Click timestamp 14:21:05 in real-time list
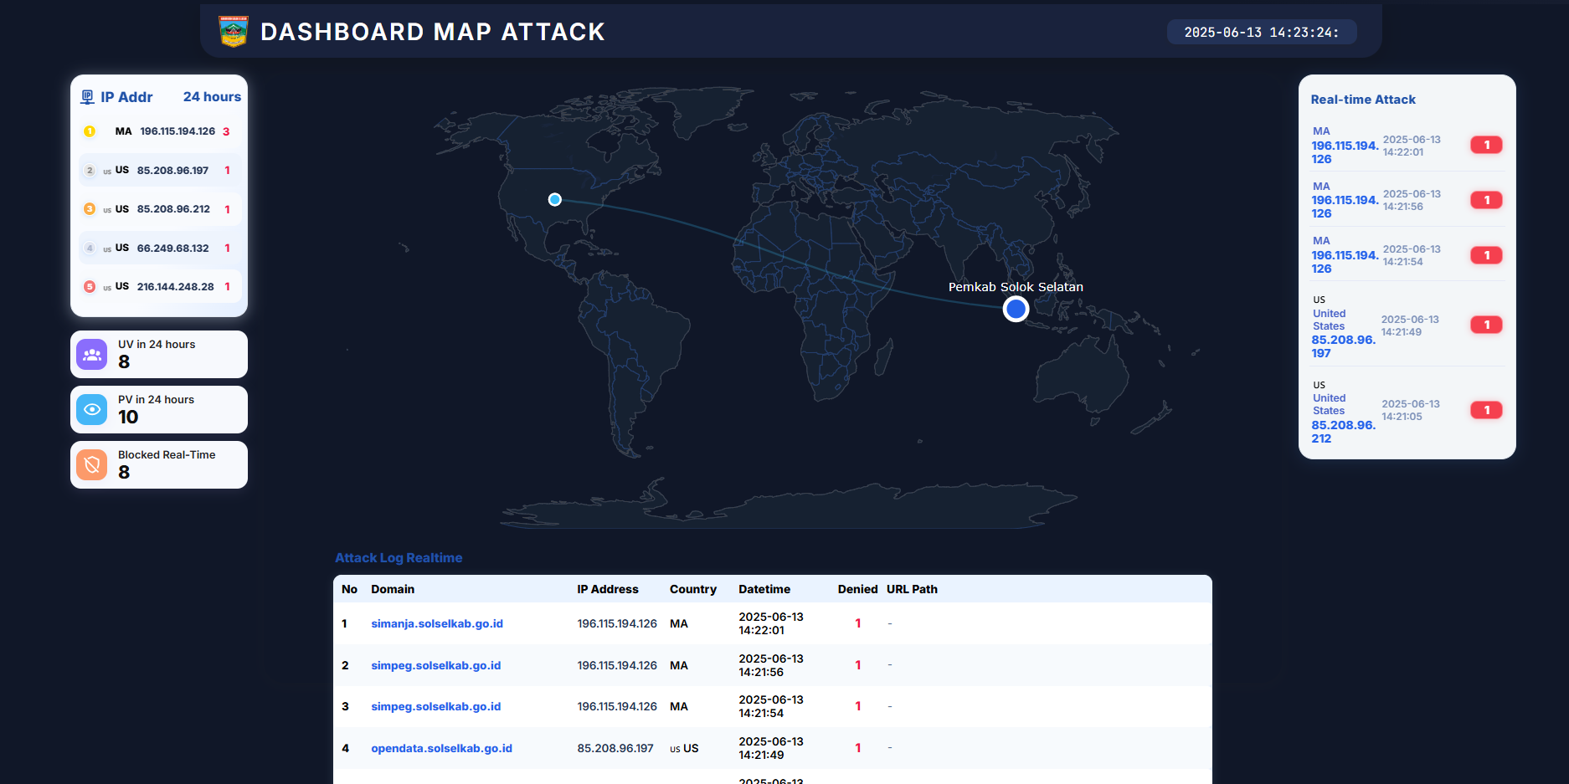This screenshot has height=784, width=1569. click(1411, 410)
